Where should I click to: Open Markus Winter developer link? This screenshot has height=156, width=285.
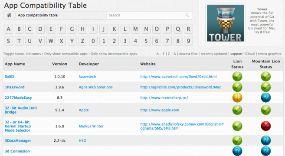tap(91, 126)
